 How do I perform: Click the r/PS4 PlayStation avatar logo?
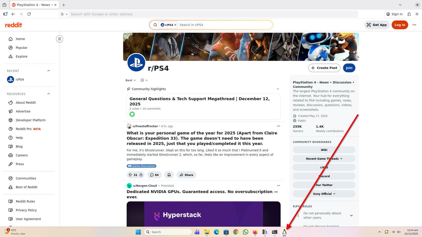click(x=136, y=62)
